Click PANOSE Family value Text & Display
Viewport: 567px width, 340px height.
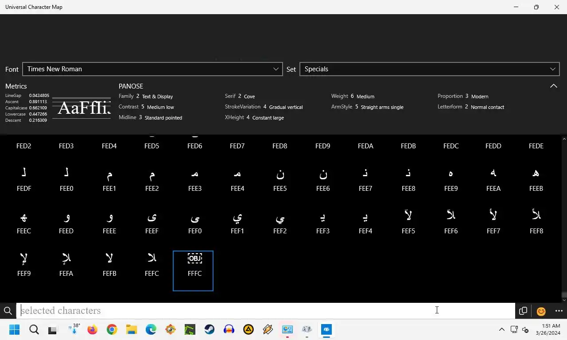pos(157,97)
